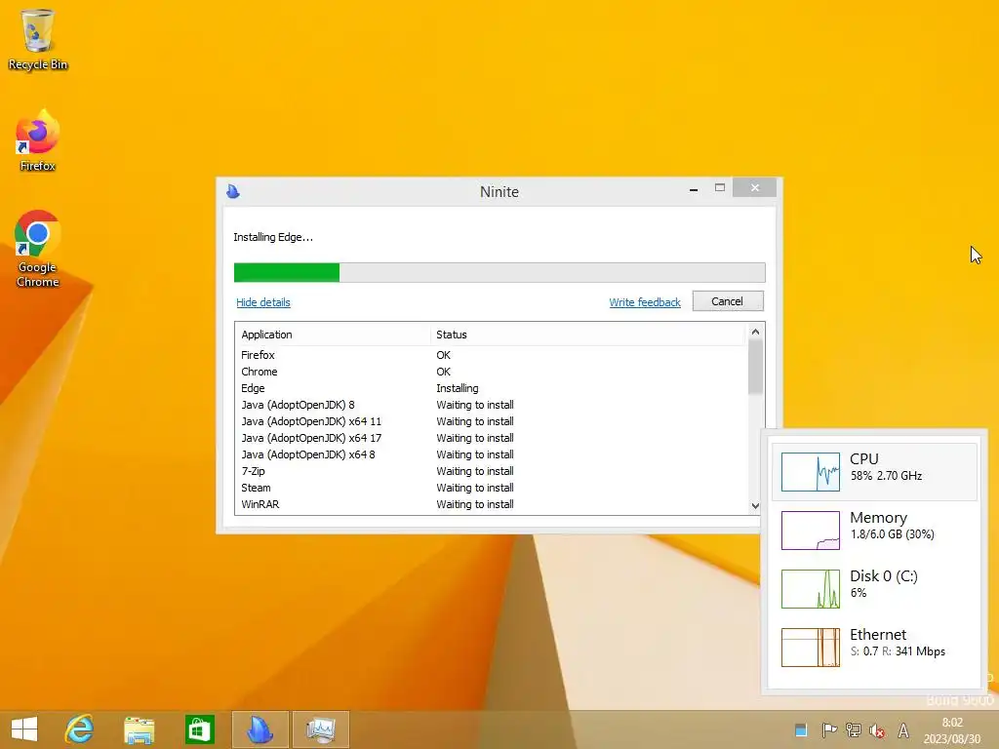
Task: Select Java (AdoptOpenJDK) 8 row
Action: [491, 405]
